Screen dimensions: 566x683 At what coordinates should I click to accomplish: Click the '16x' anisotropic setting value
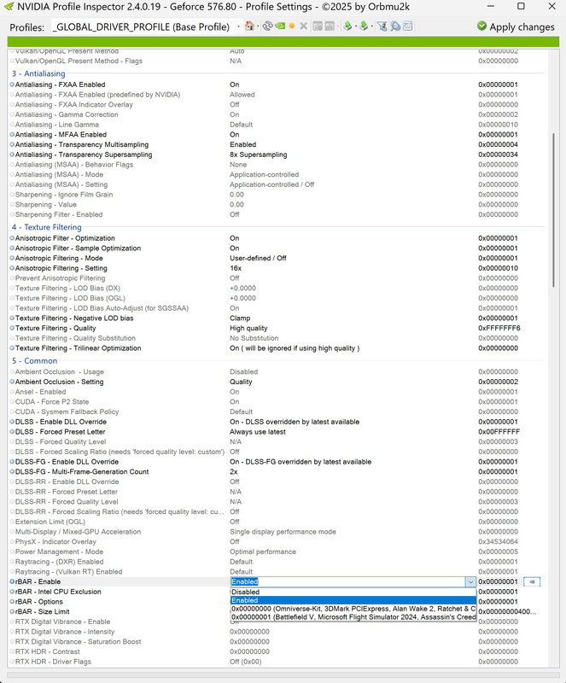[236, 268]
